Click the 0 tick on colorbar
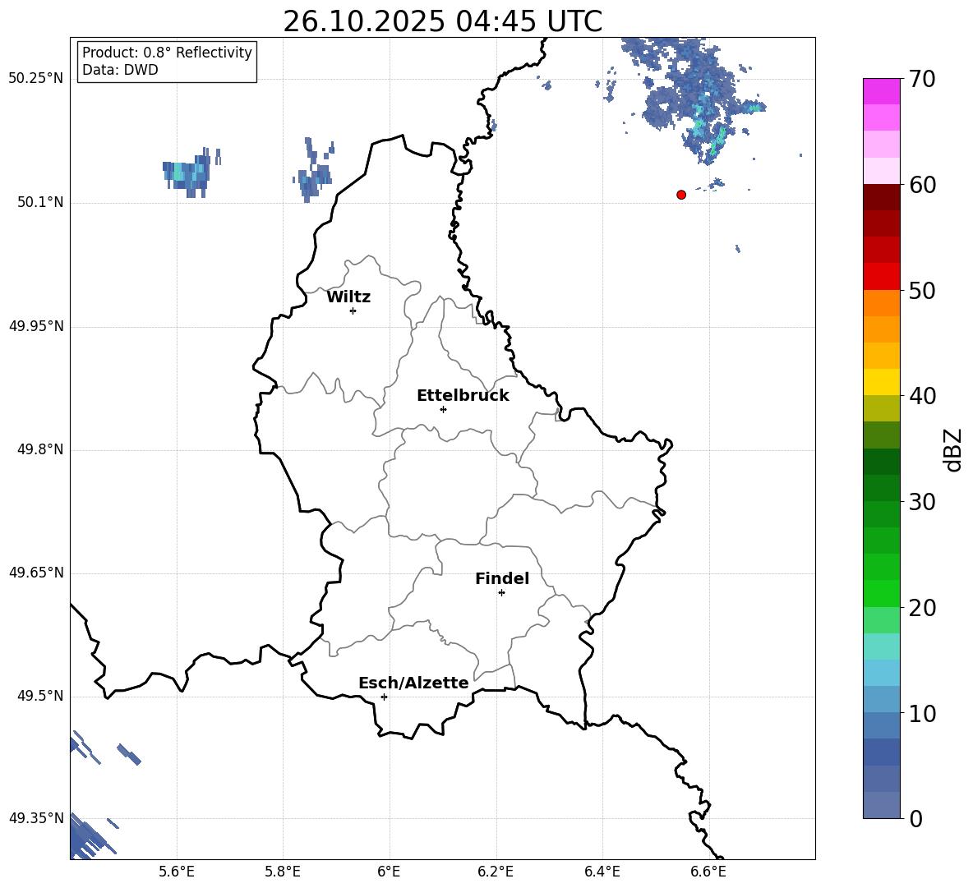Image resolution: width=973 pixels, height=888 pixels. point(915,818)
